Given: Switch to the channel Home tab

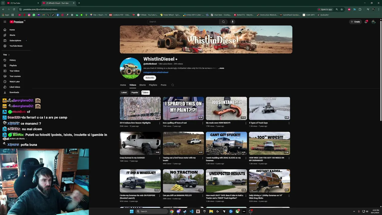Looking at the screenshot, I should (x=123, y=85).
